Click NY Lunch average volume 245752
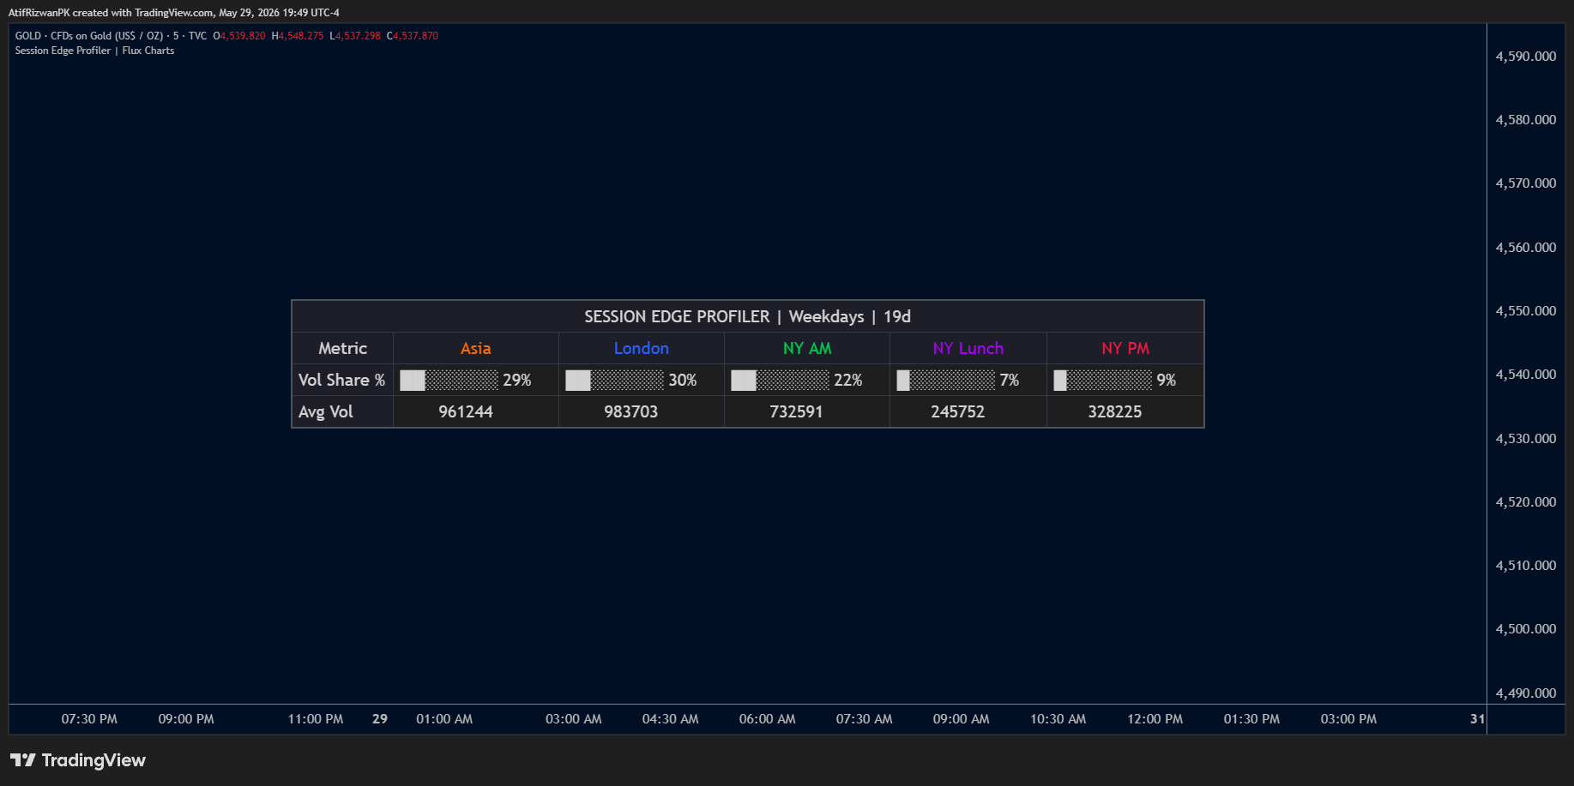 pos(958,411)
